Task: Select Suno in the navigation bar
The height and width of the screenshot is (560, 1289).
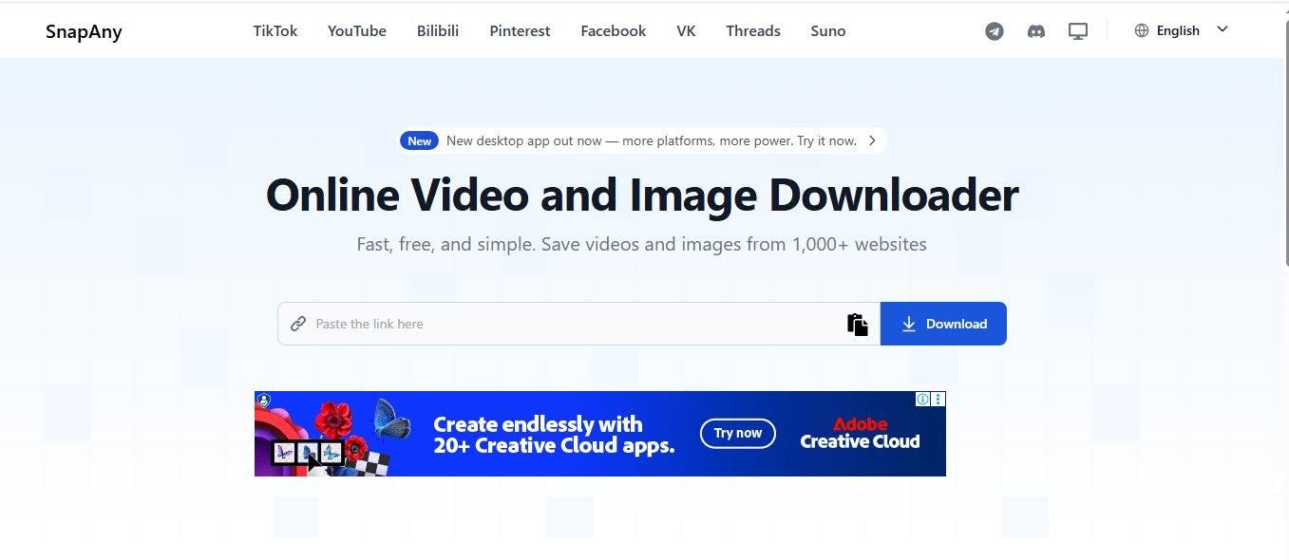Action: (x=828, y=30)
